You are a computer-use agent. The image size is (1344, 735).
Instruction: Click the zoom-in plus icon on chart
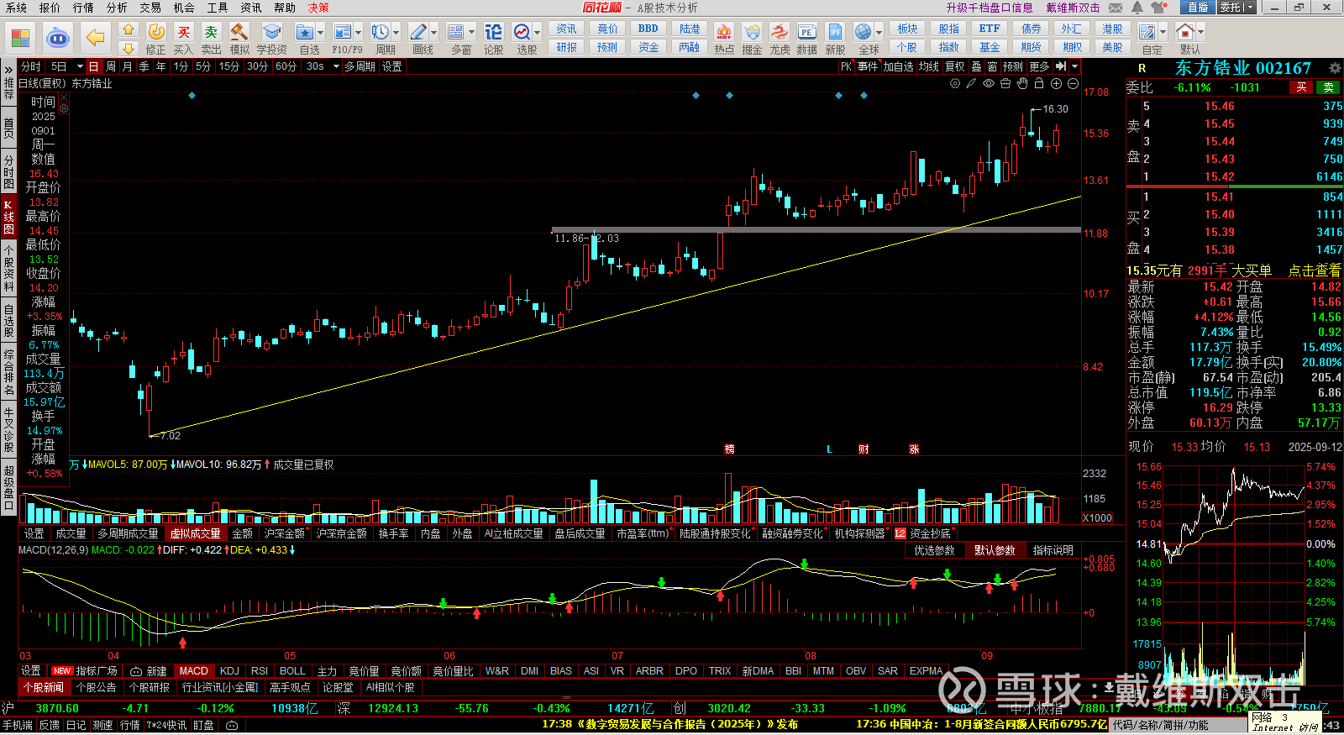(x=1056, y=83)
